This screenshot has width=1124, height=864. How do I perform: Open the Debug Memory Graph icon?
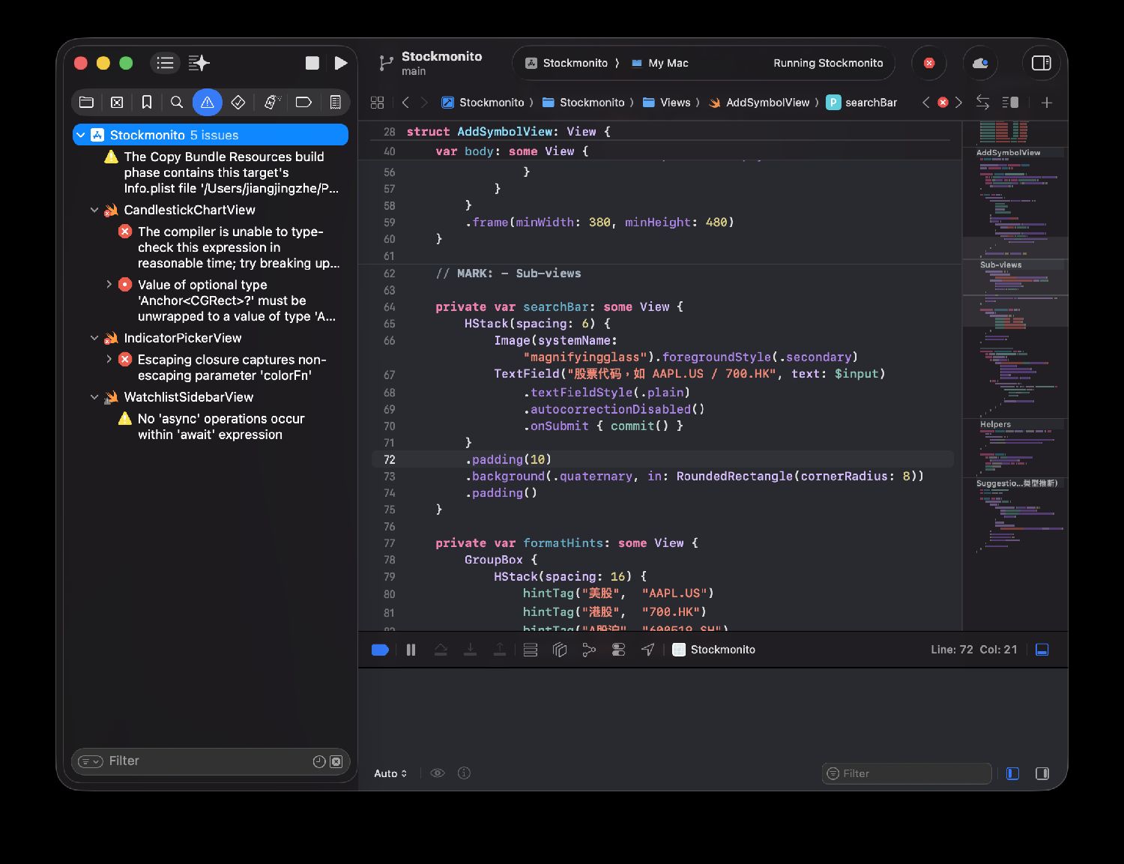[589, 650]
